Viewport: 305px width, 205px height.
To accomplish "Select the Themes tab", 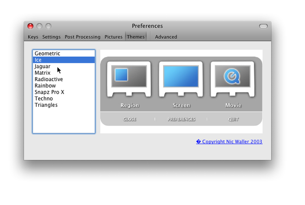I will point(135,37).
